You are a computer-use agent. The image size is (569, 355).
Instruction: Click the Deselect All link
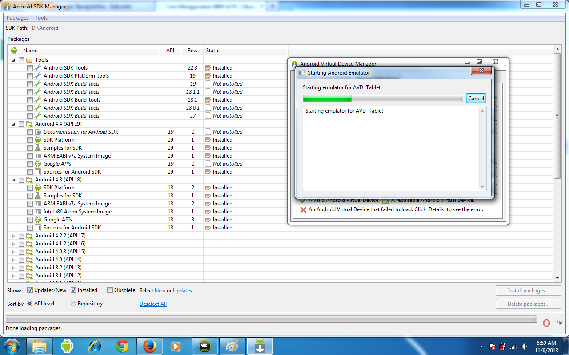click(153, 304)
